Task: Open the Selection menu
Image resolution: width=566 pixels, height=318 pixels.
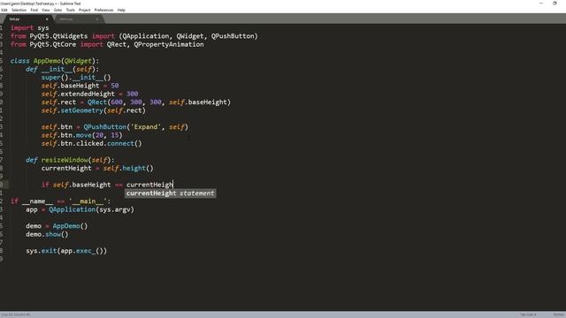Action: pyautogui.click(x=19, y=10)
